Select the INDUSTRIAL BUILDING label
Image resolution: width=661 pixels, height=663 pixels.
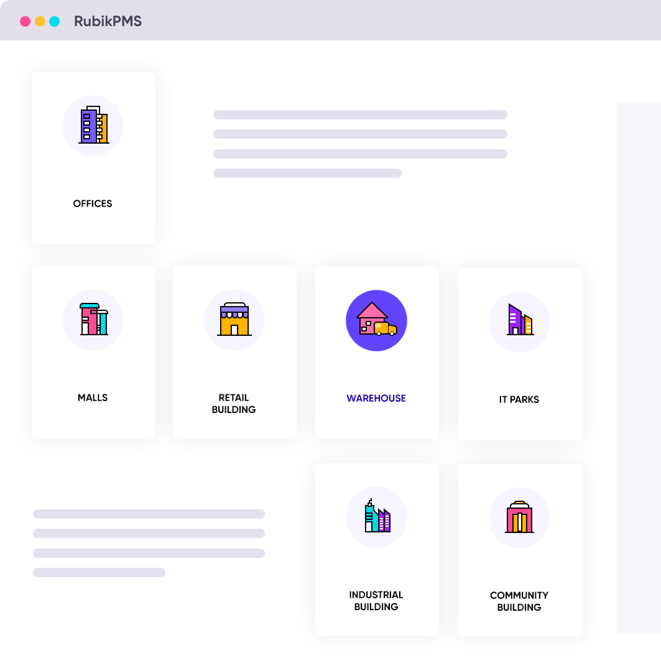(376, 601)
